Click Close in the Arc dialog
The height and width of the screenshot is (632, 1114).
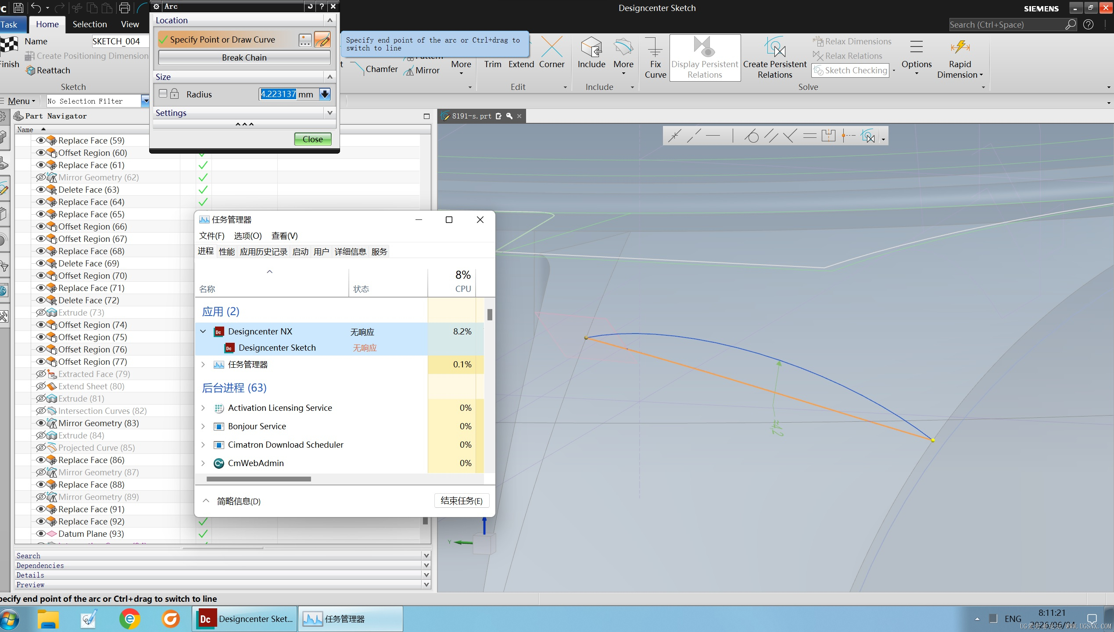coord(312,139)
